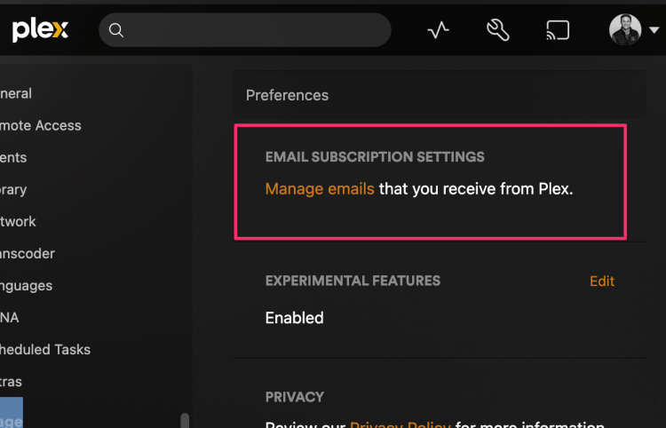Edit the Experimental Features setting
Viewport: 666px width, 428px height.
(x=601, y=281)
